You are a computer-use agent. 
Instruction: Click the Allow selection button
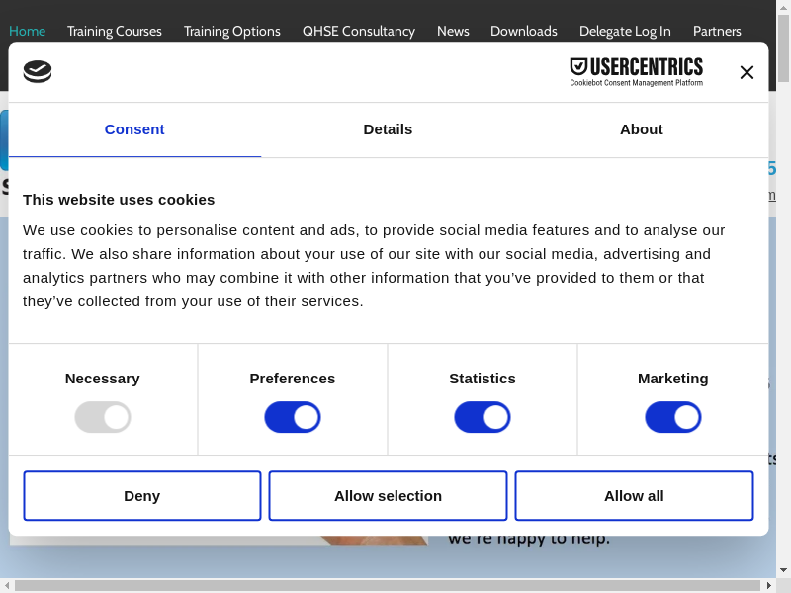coord(388,496)
